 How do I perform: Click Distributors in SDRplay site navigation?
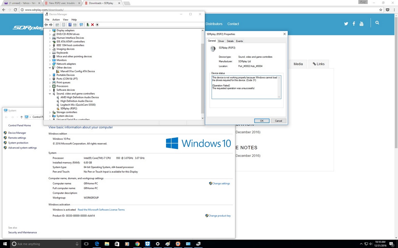coord(214,24)
